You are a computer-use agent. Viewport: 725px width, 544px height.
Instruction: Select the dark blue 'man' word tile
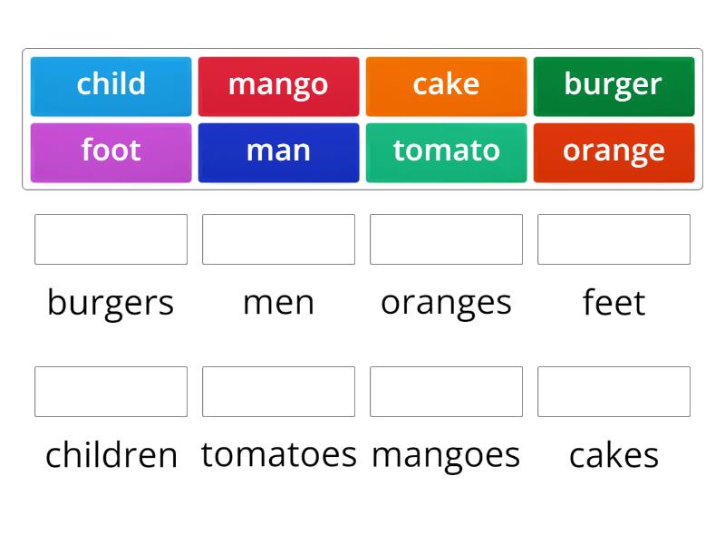tap(278, 151)
